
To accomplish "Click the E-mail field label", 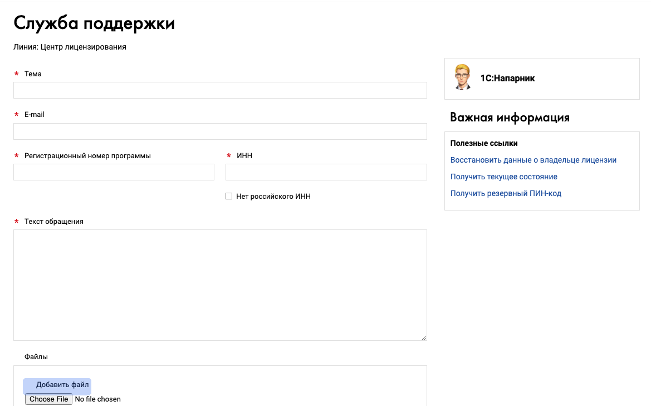I will point(35,115).
